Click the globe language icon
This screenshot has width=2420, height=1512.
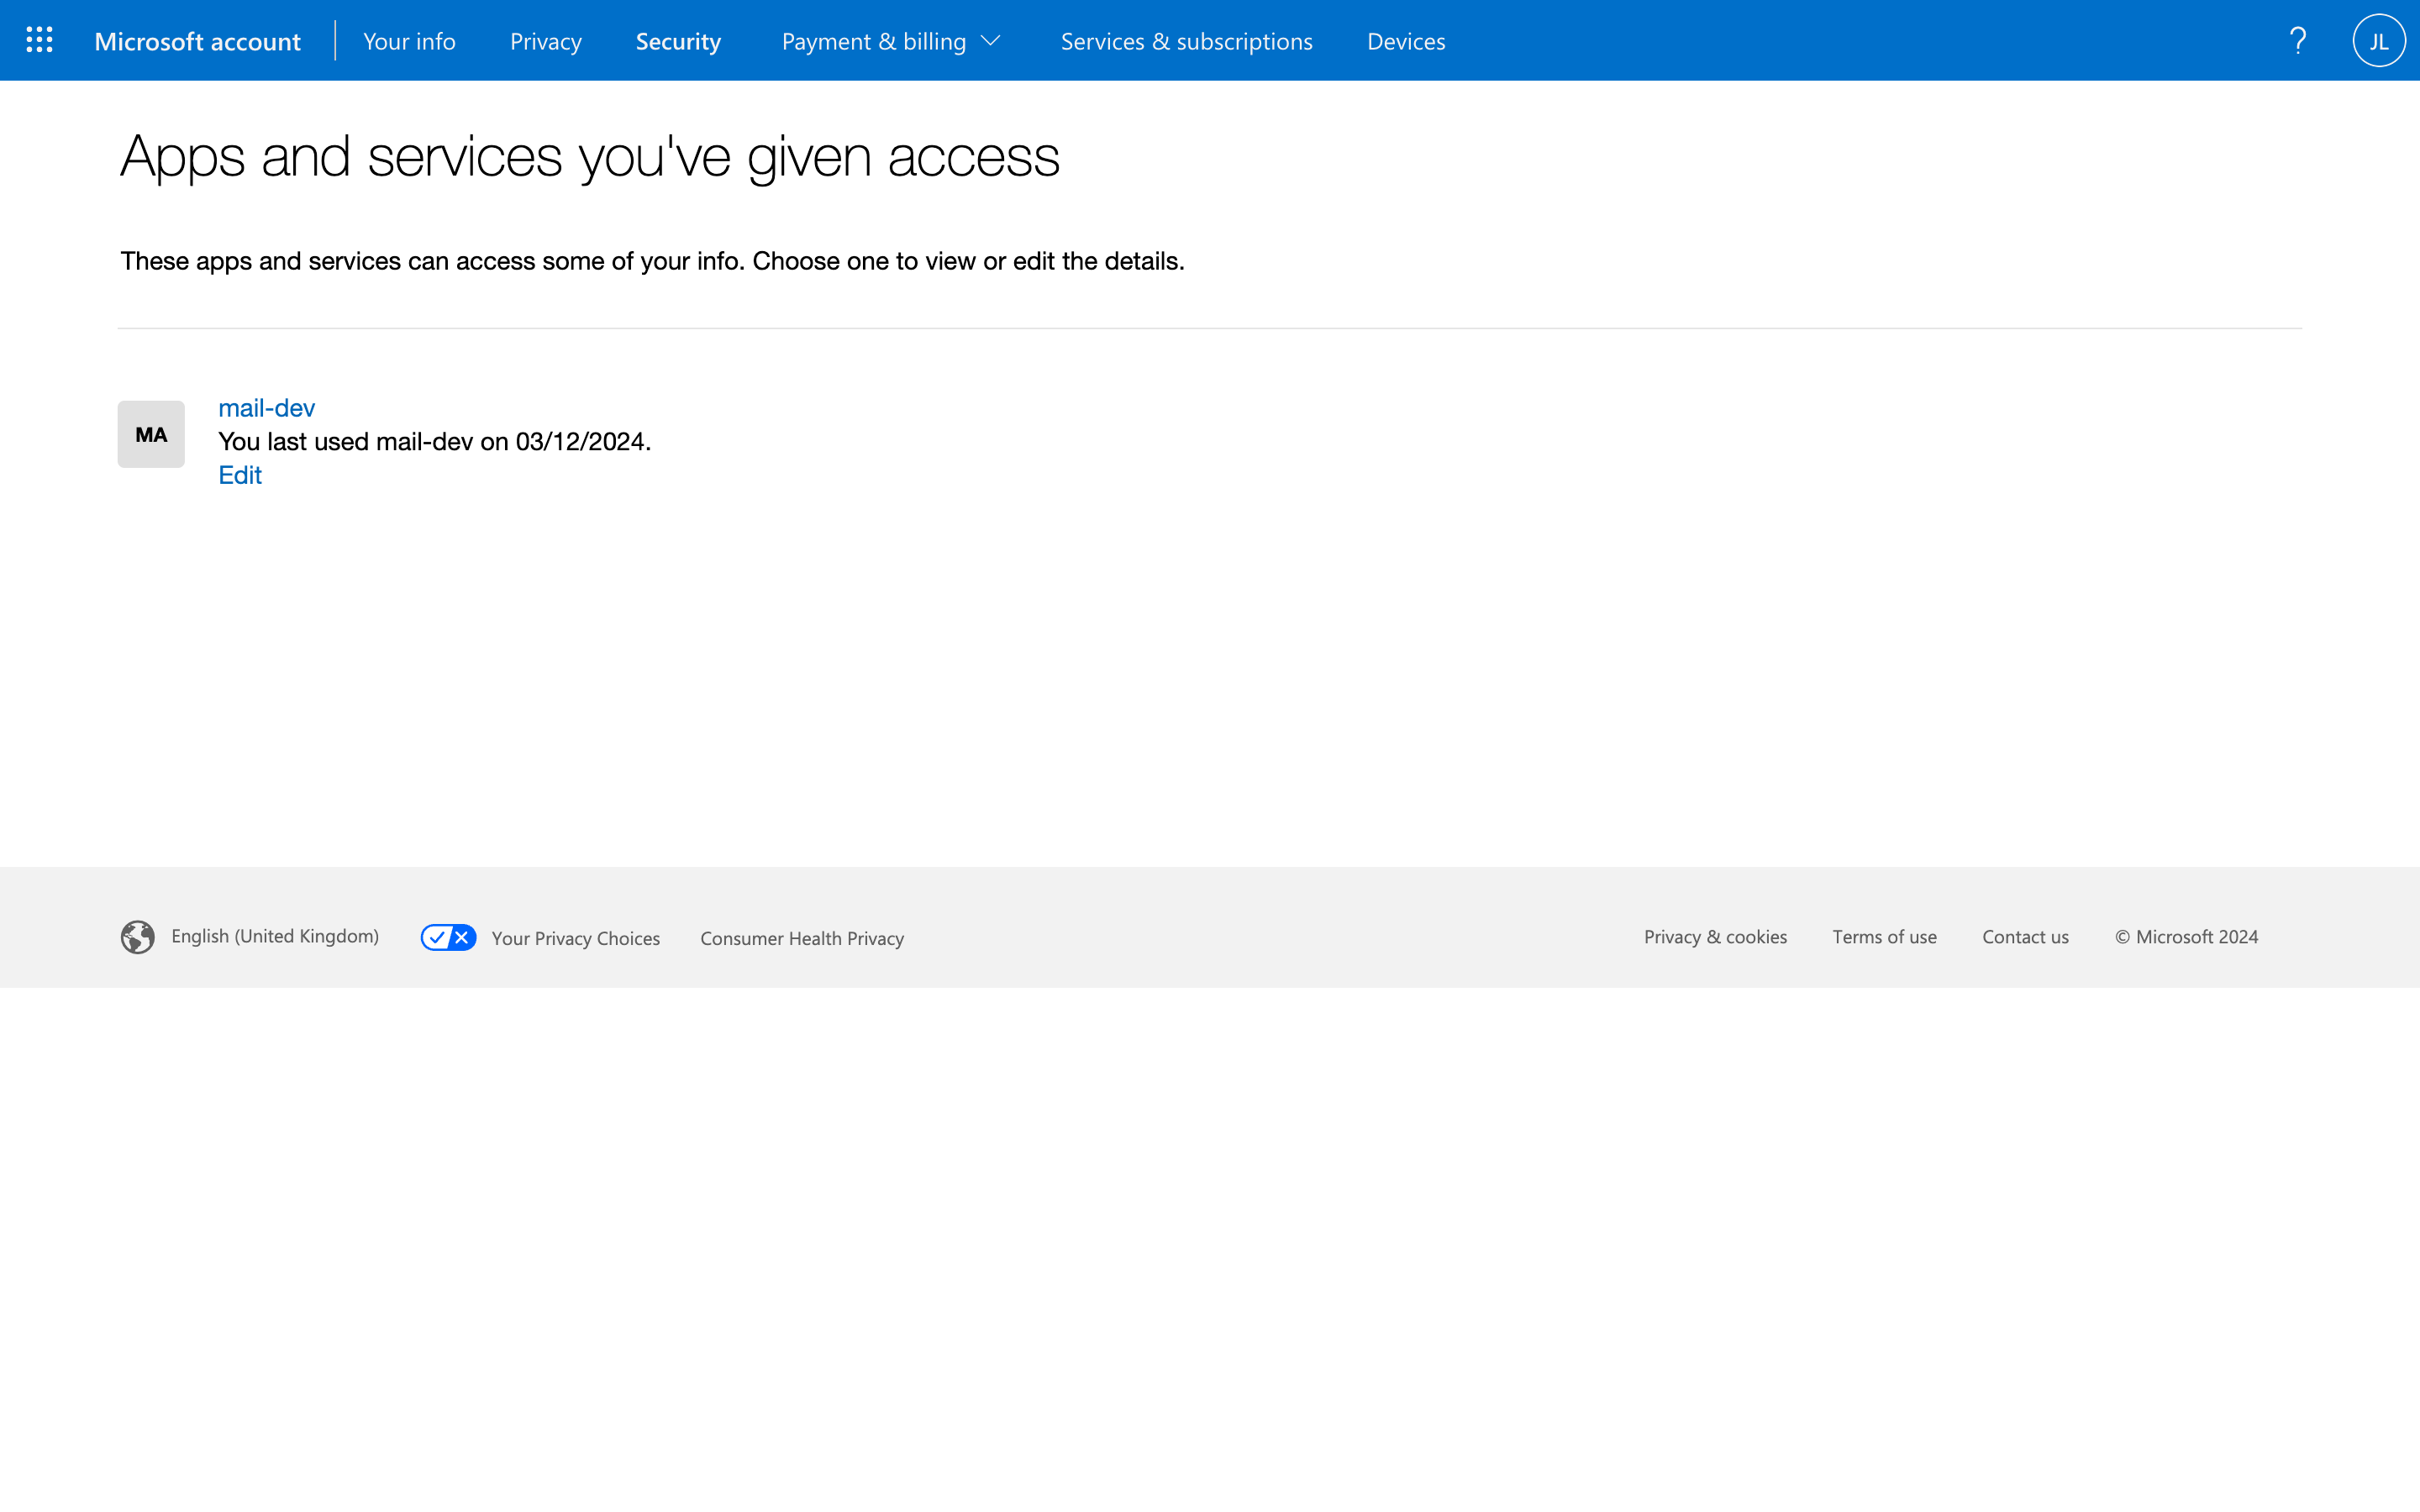(x=138, y=937)
